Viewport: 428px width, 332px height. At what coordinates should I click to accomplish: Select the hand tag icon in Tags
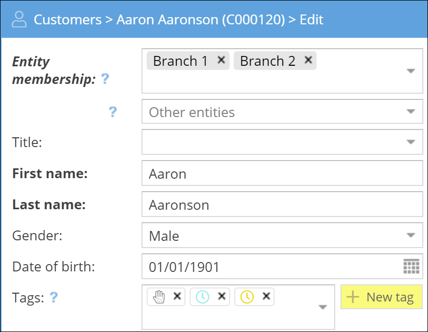160,297
